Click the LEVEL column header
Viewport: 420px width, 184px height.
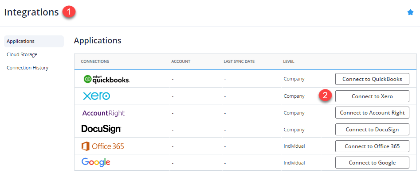pyautogui.click(x=289, y=61)
